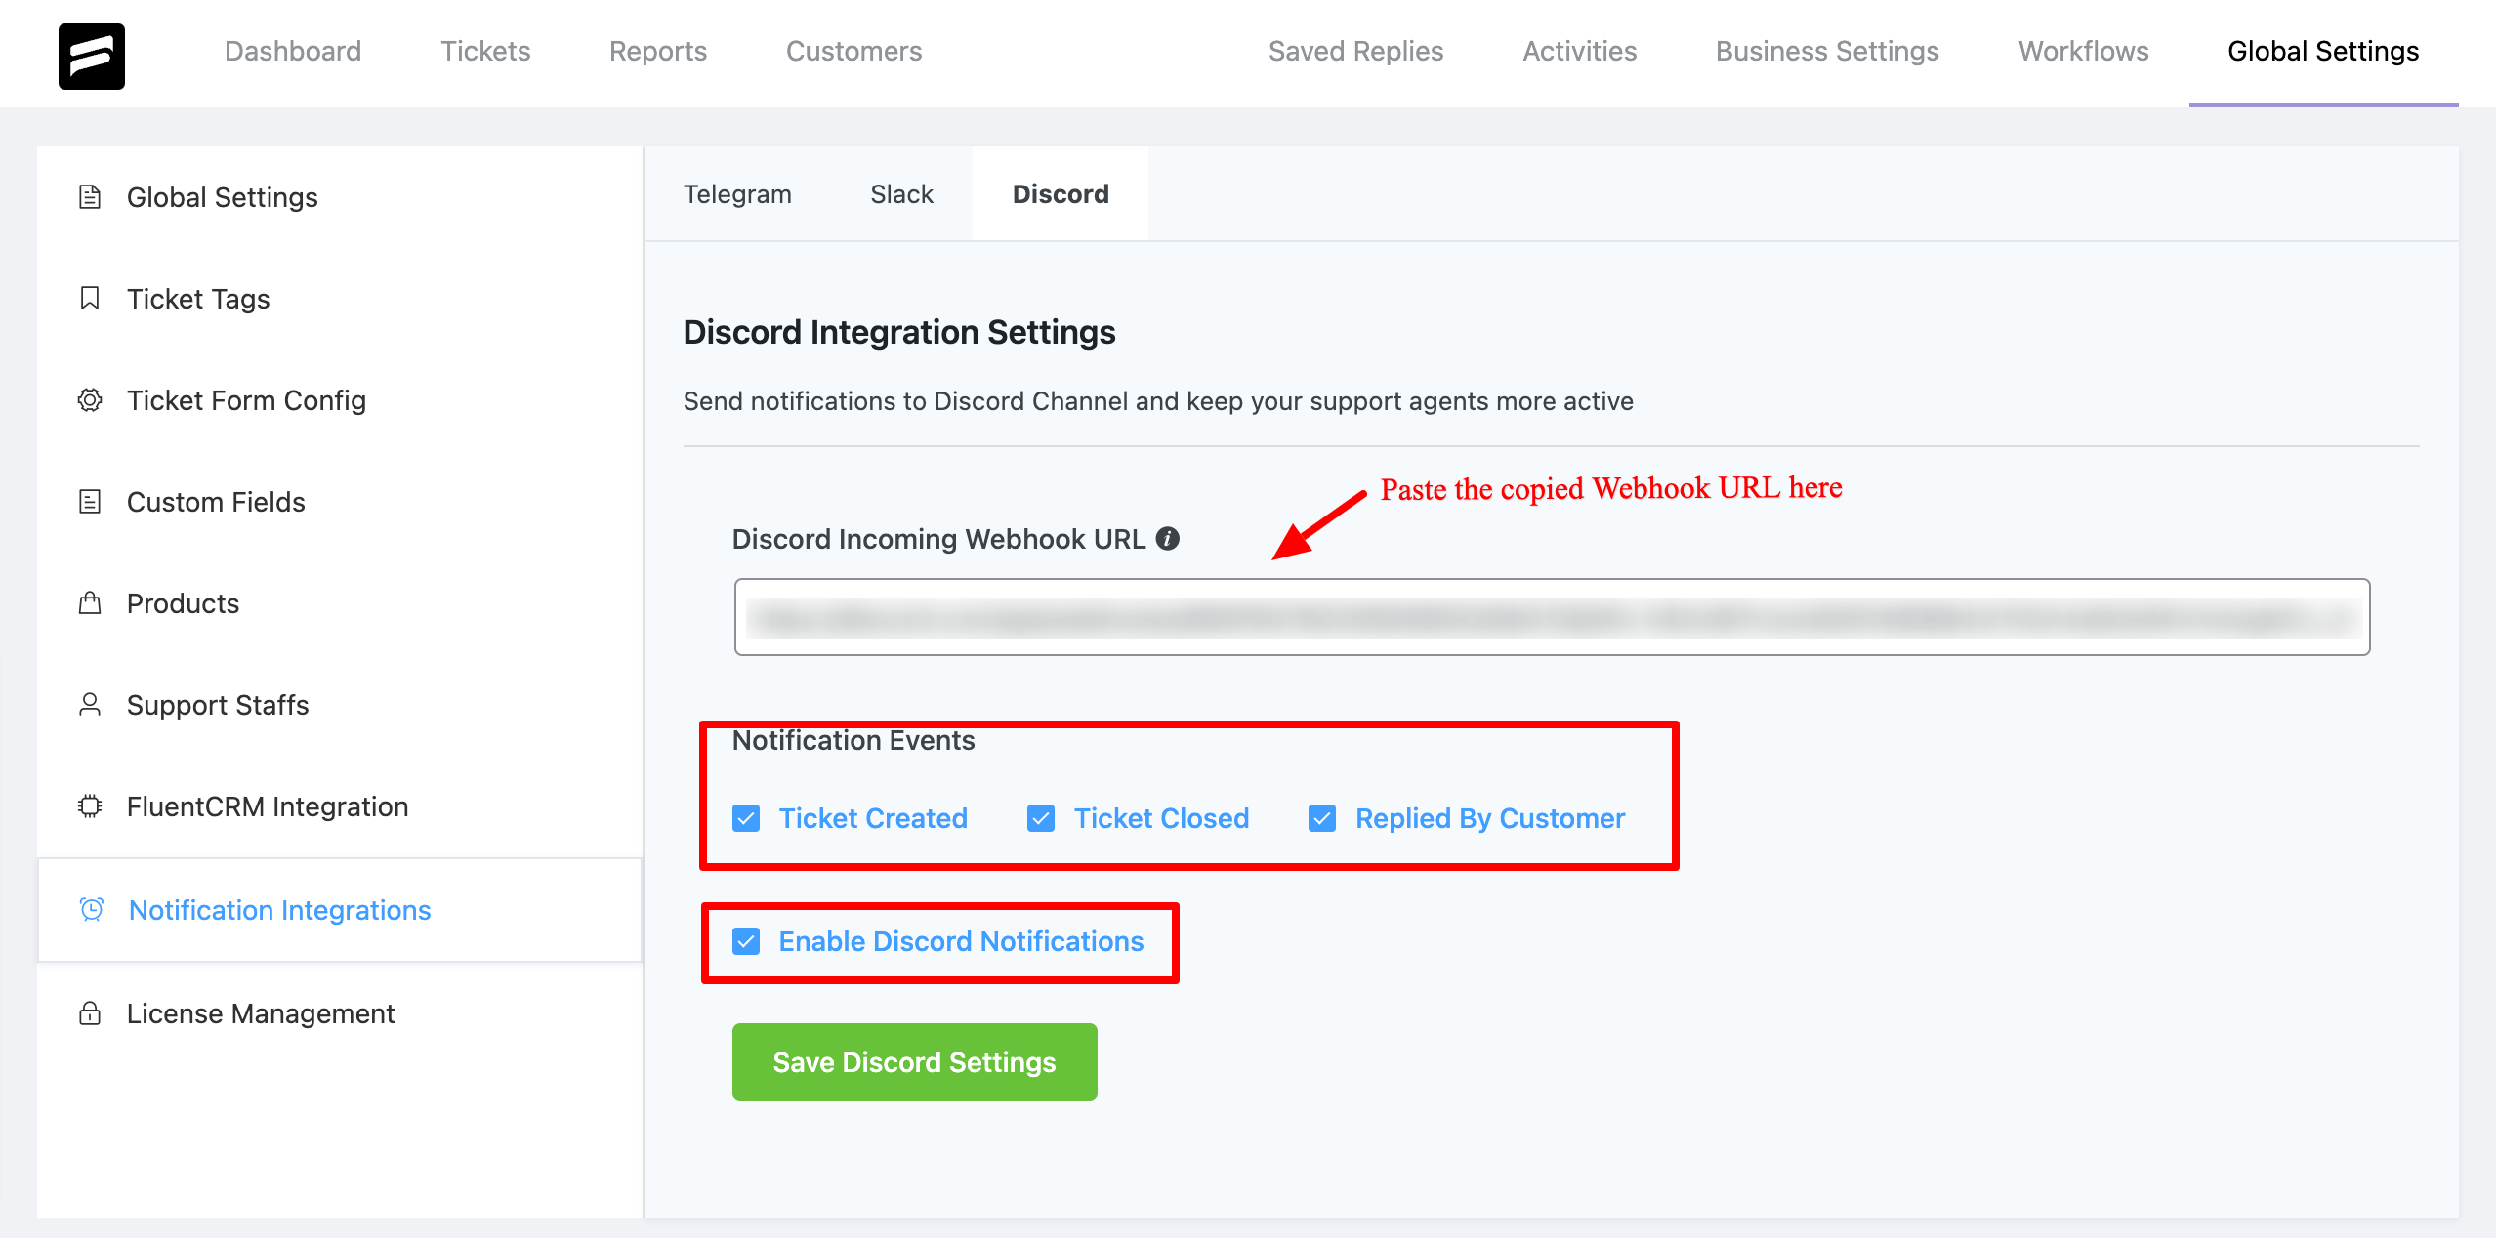Click the License Management sidebar link
Viewport: 2496px width, 1238px height.
point(260,1012)
